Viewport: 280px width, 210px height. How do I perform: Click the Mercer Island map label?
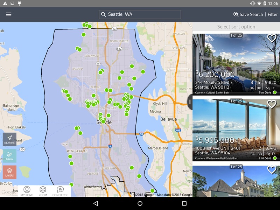point(158,148)
